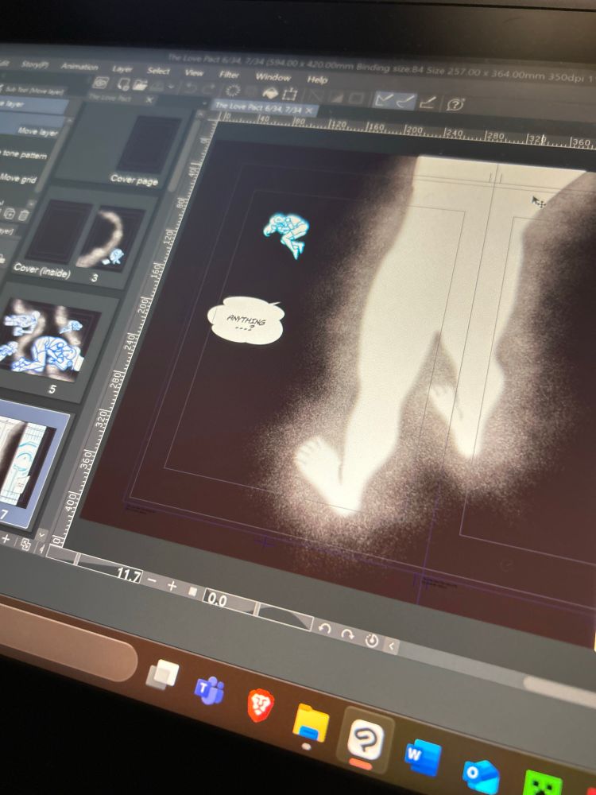
Task: Click the Redo arrow in command bar
Action: pos(209,88)
